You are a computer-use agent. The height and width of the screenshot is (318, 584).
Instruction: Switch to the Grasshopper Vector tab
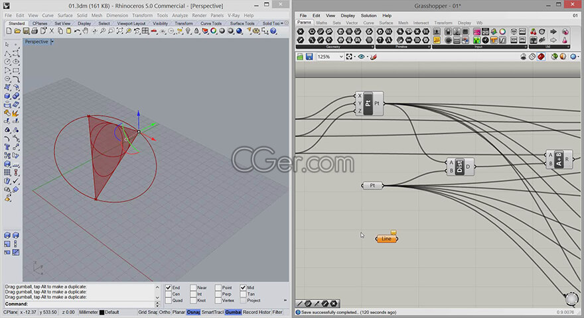(x=352, y=23)
